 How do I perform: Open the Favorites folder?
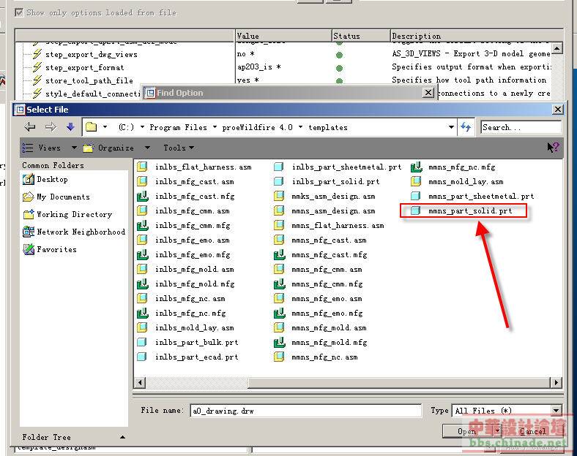[x=56, y=249]
